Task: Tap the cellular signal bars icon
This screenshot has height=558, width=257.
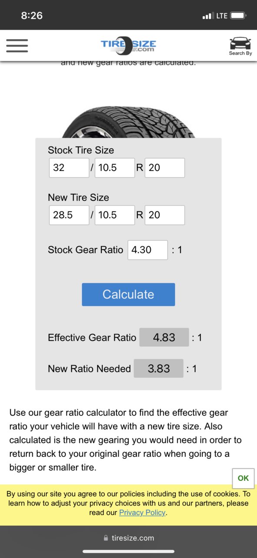Action: [x=207, y=16]
